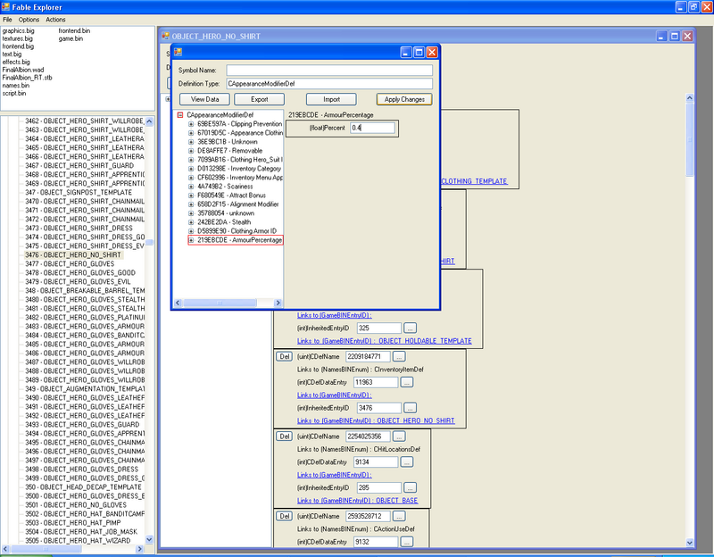This screenshot has height=557, width=714.
Task: Click browse button next to InheritedEntryID 285
Action: click(x=410, y=487)
